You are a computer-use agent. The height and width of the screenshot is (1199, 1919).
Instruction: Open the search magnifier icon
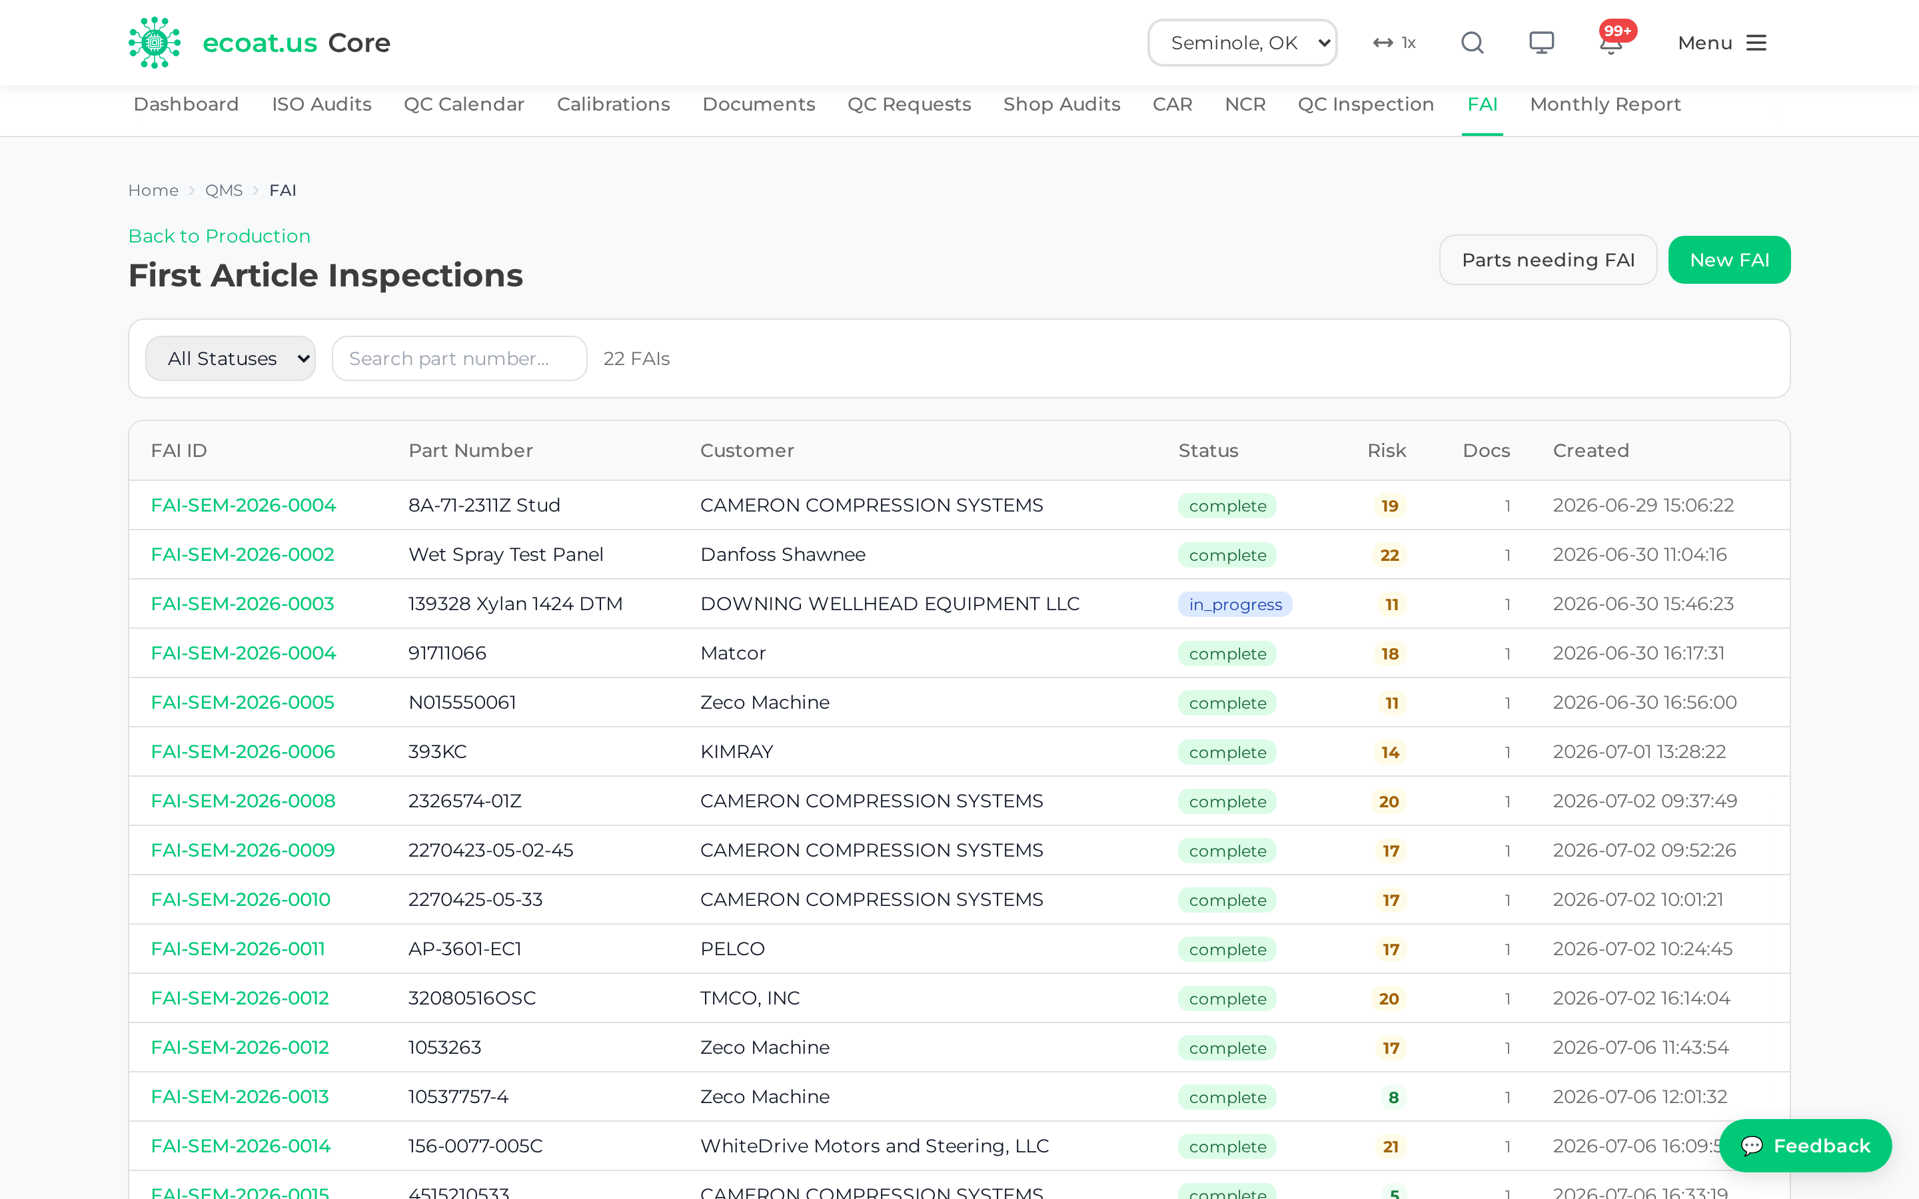coord(1473,43)
